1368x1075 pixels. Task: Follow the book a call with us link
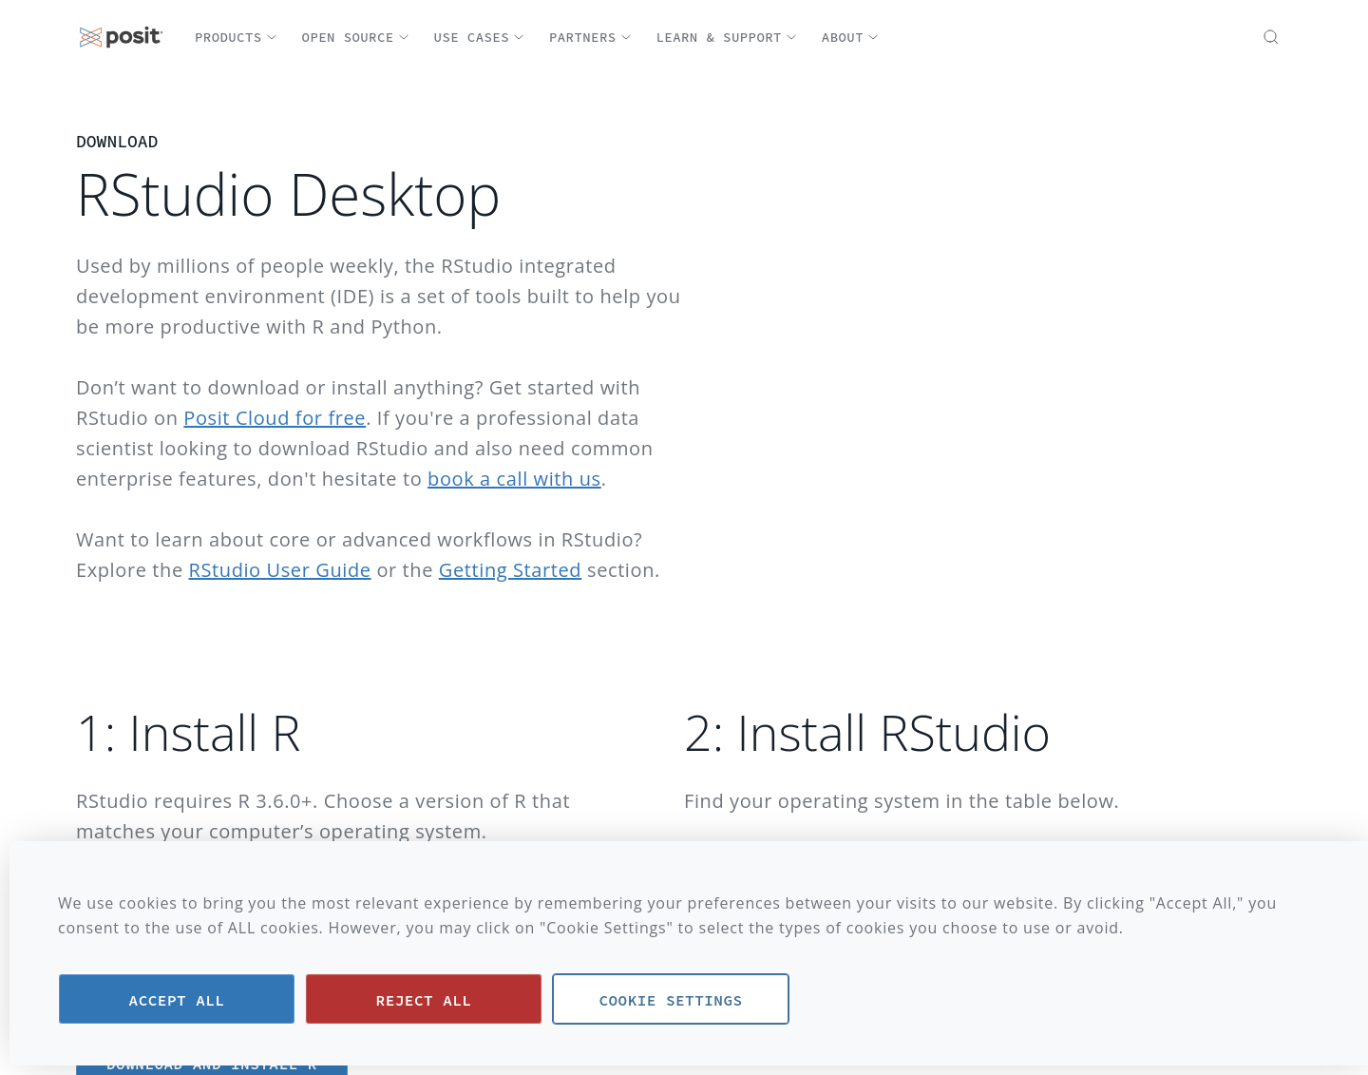coord(514,479)
